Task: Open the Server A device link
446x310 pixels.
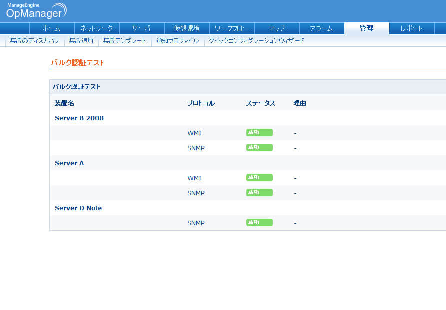Action: pyautogui.click(x=69, y=163)
